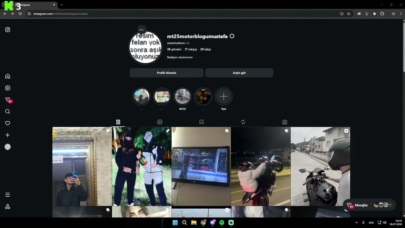Open the volume control in system tray

click(x=385, y=223)
